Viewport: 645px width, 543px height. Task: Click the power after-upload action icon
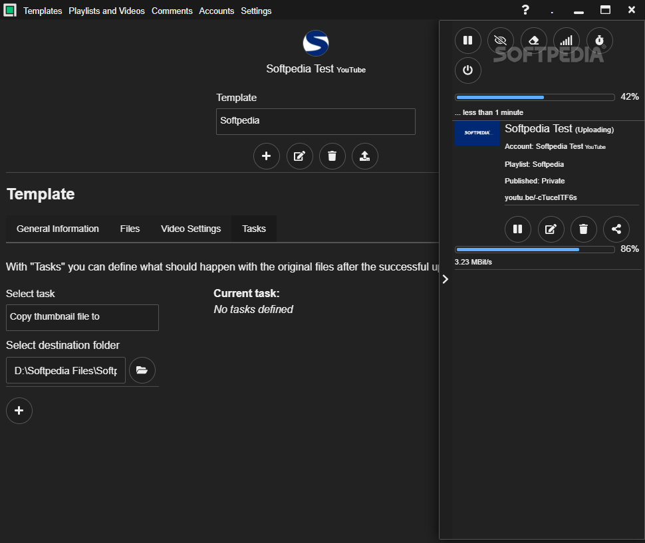(468, 70)
